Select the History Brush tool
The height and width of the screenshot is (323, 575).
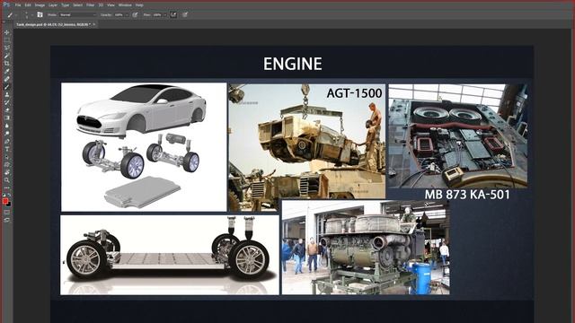coord(6,102)
